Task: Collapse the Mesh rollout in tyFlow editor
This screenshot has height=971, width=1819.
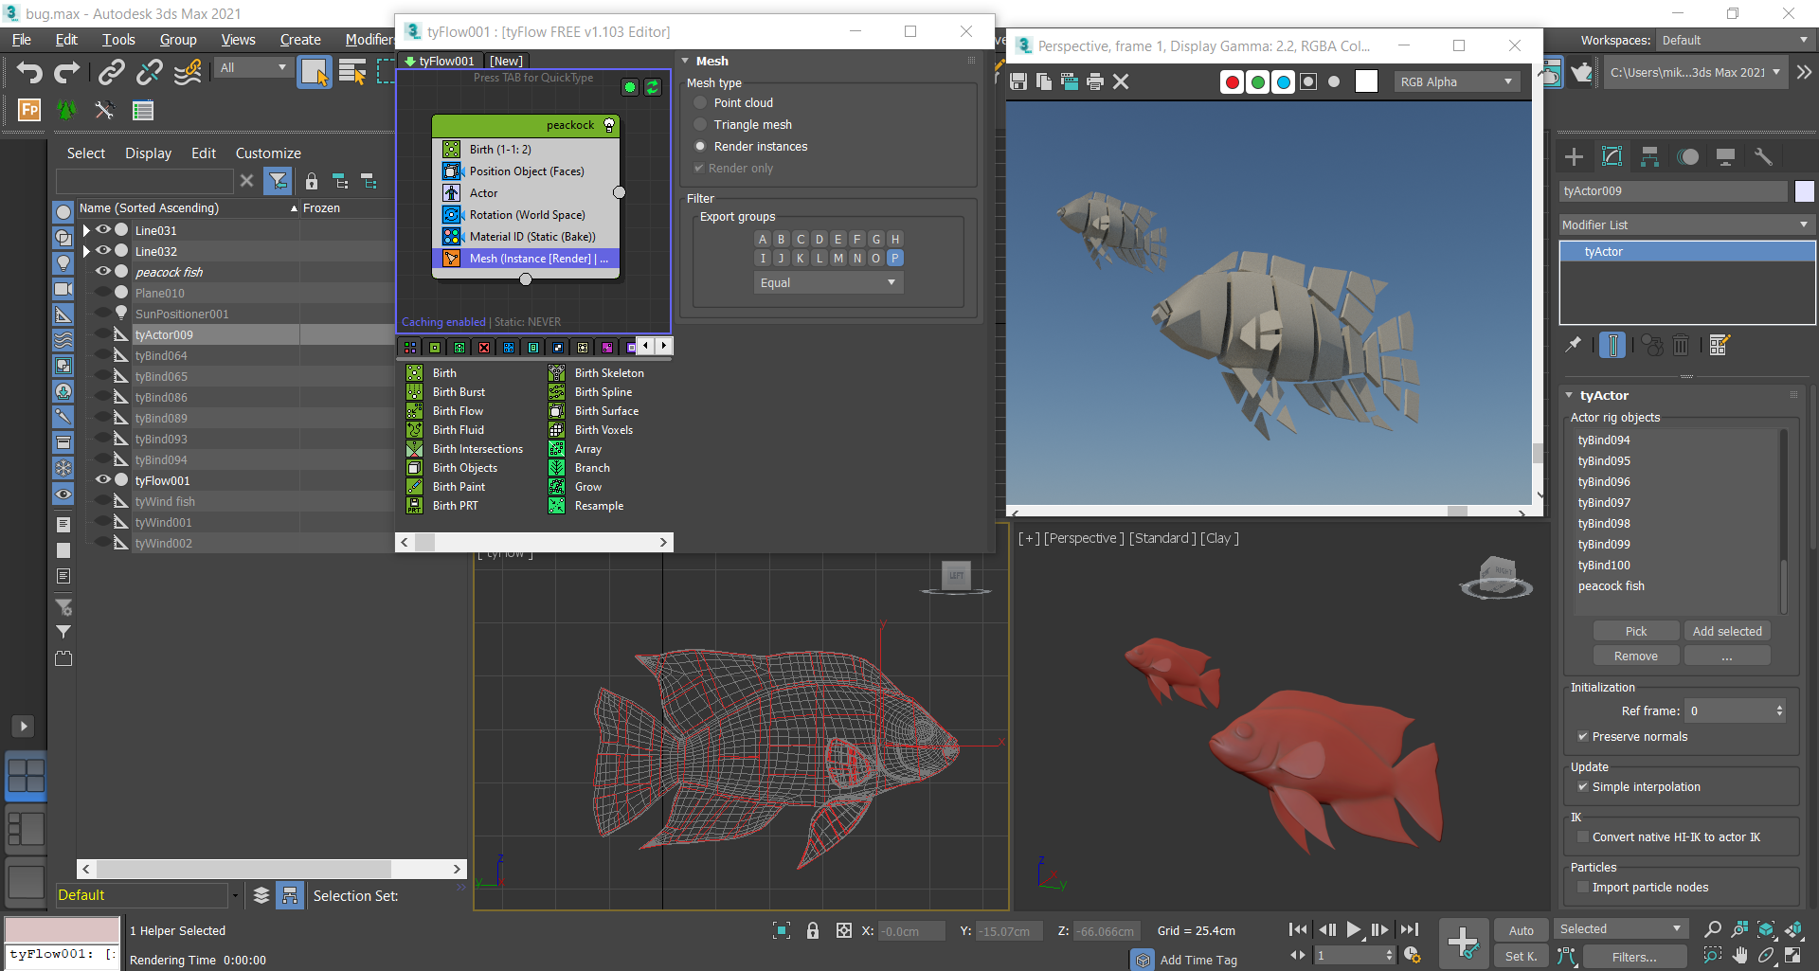Action: 685,61
